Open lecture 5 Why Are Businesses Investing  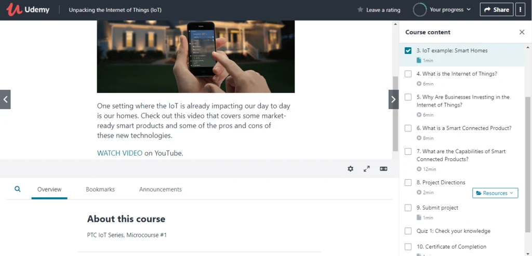click(463, 101)
